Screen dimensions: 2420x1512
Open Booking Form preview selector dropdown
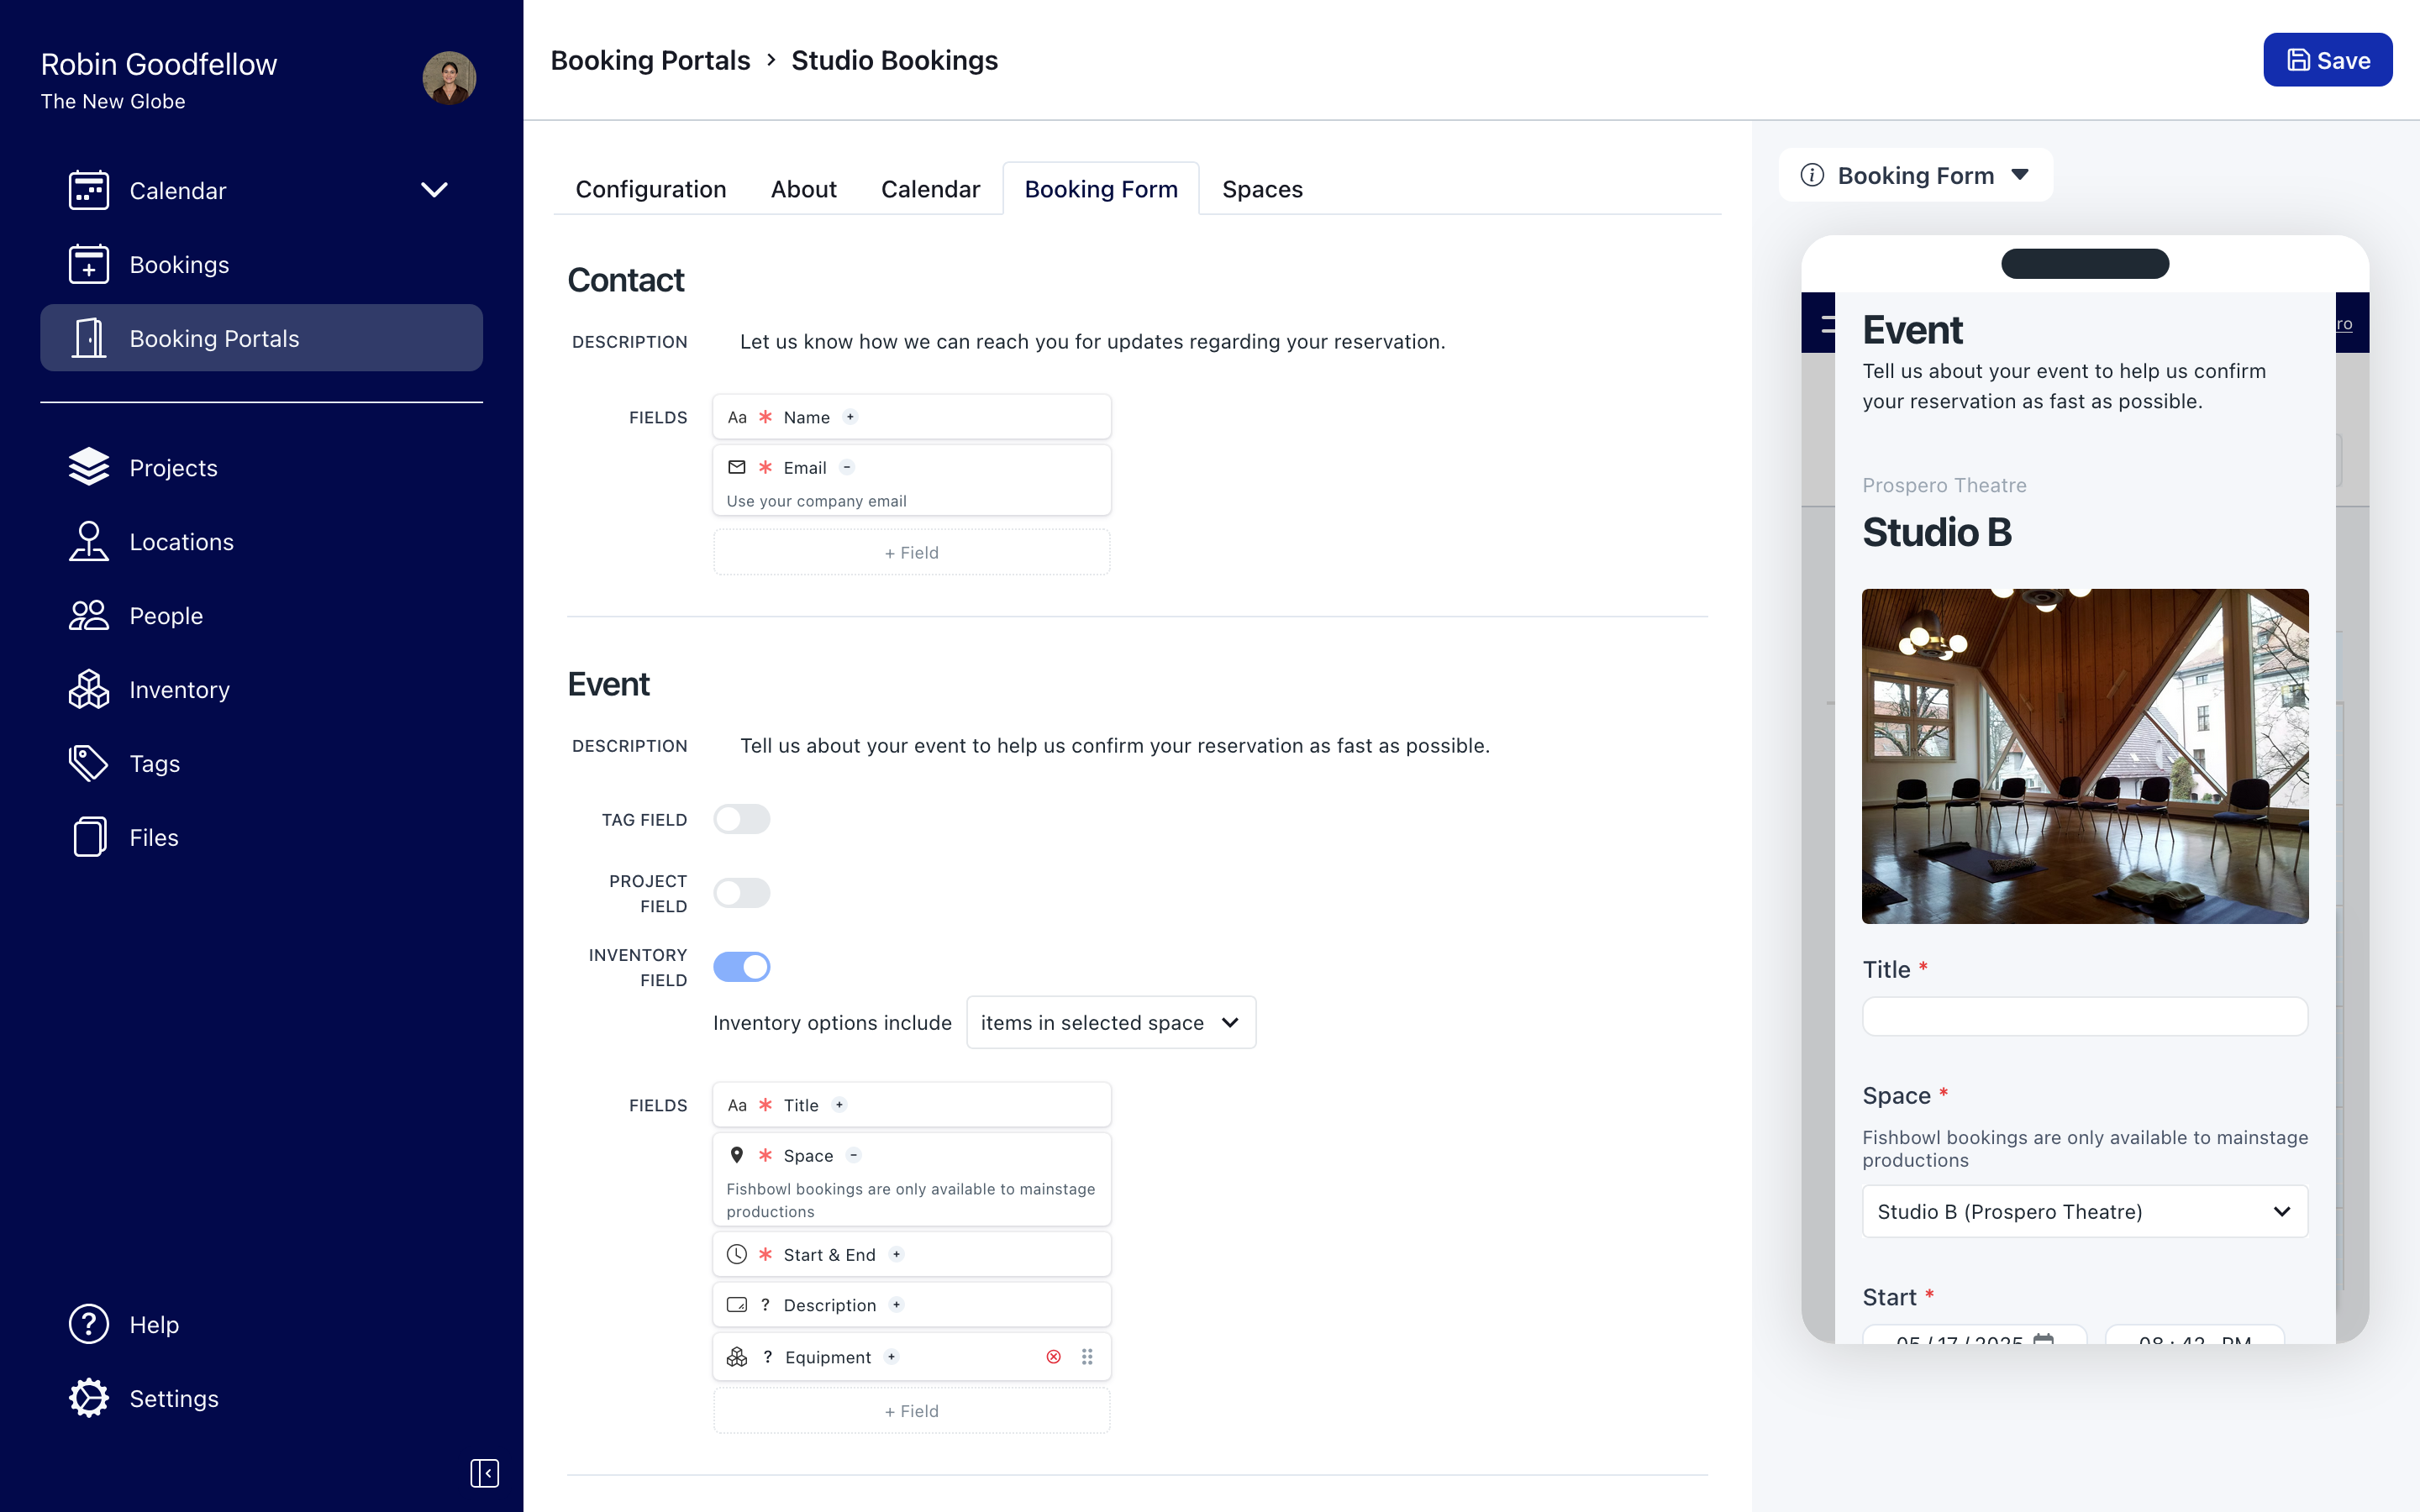click(x=1915, y=175)
